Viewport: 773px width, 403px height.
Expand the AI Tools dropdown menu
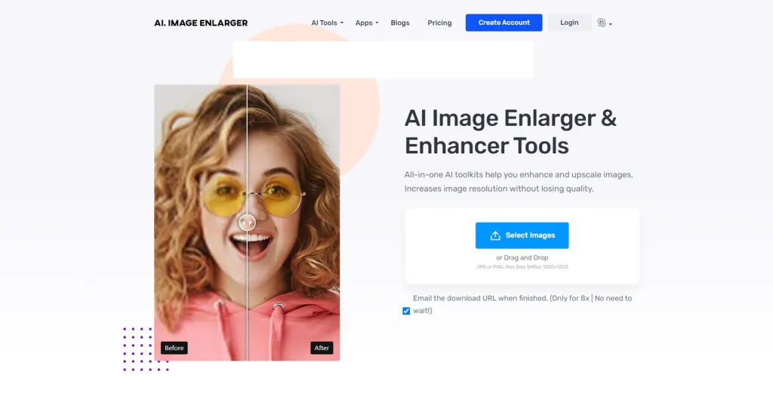coord(327,23)
